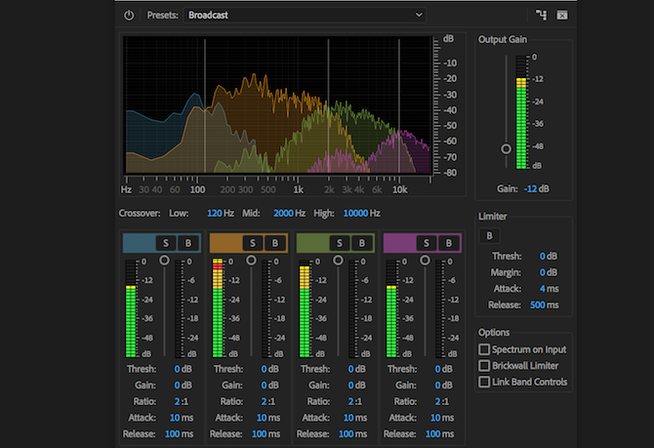Click the blue band threshold slider knob
The image size is (654, 448).
click(164, 261)
